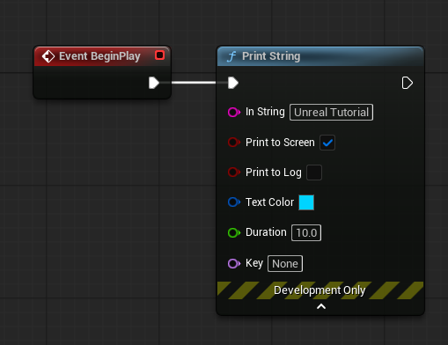Screen dimensions: 448x345
Task: Click the Duration label
Action: coord(266,232)
